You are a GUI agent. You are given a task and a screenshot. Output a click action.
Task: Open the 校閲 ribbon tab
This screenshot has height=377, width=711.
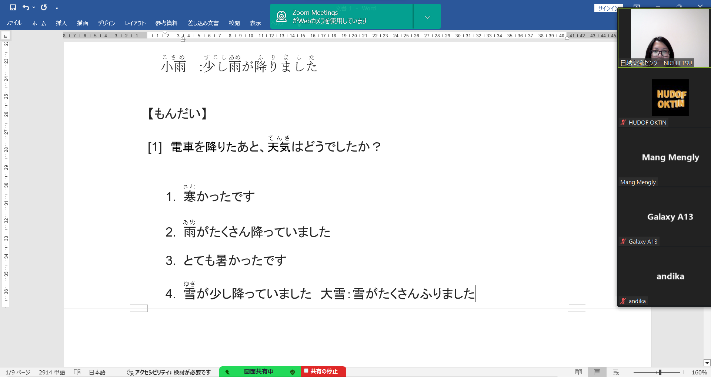[234, 23]
